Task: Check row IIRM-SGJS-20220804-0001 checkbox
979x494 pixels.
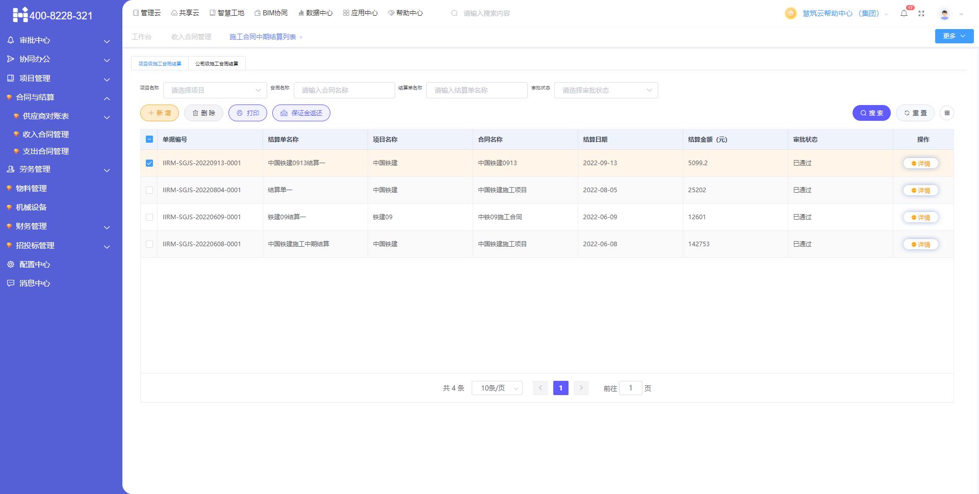Action: (x=149, y=190)
